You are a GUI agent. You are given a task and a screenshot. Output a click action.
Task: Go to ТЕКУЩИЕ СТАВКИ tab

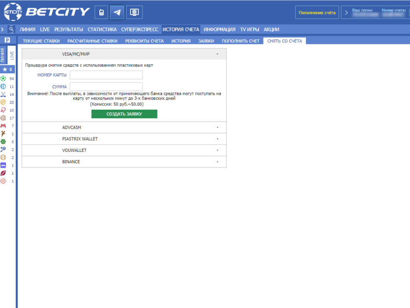[41, 41]
